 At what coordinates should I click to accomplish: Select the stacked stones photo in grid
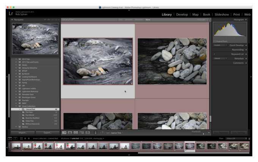[172, 61]
